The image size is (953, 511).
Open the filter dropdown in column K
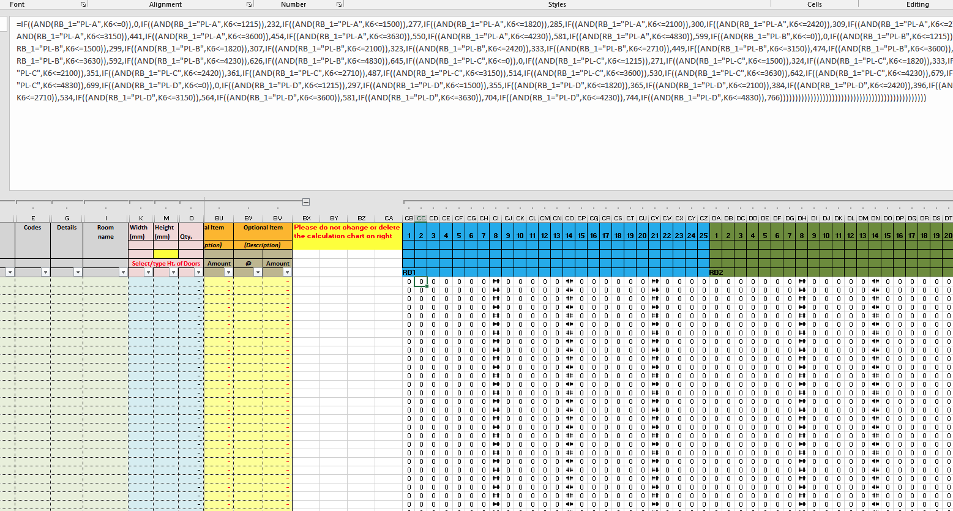[x=148, y=272]
